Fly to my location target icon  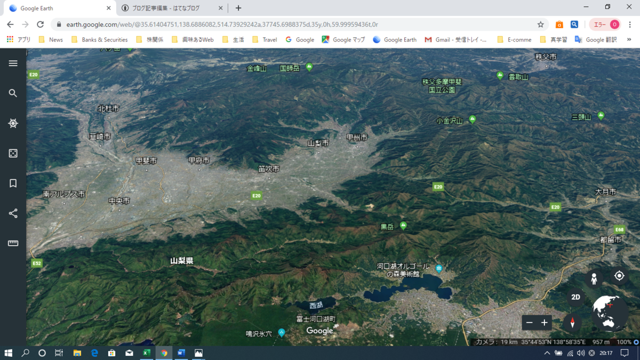[x=619, y=276]
